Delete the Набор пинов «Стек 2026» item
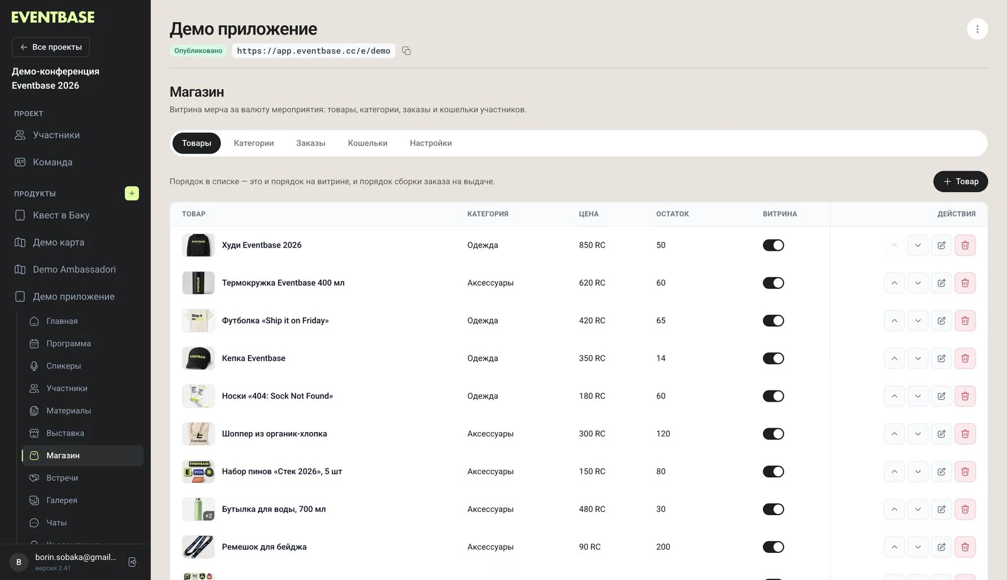 tap(965, 472)
